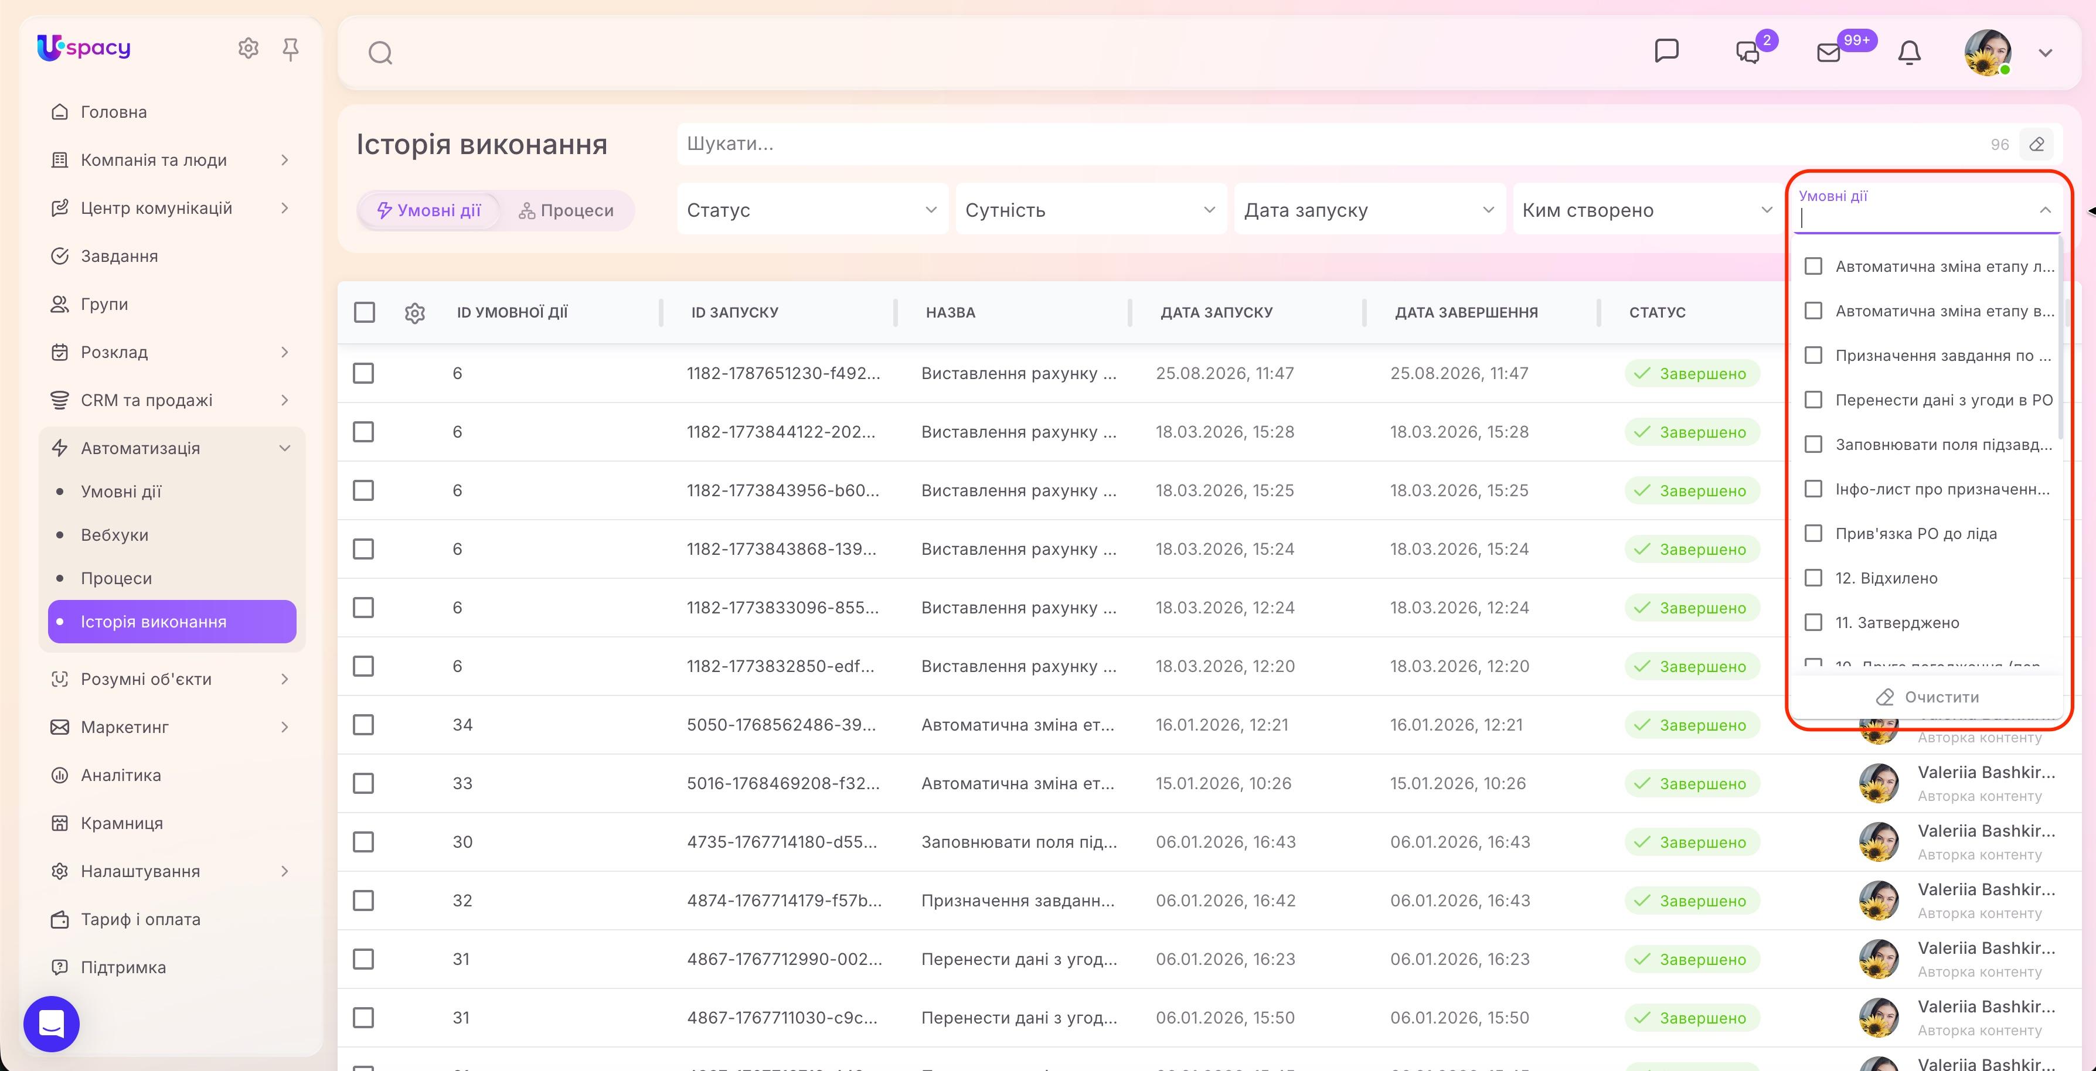Expand Компанія та люди submenu
Viewport: 2096px width, 1071px height.
point(284,160)
